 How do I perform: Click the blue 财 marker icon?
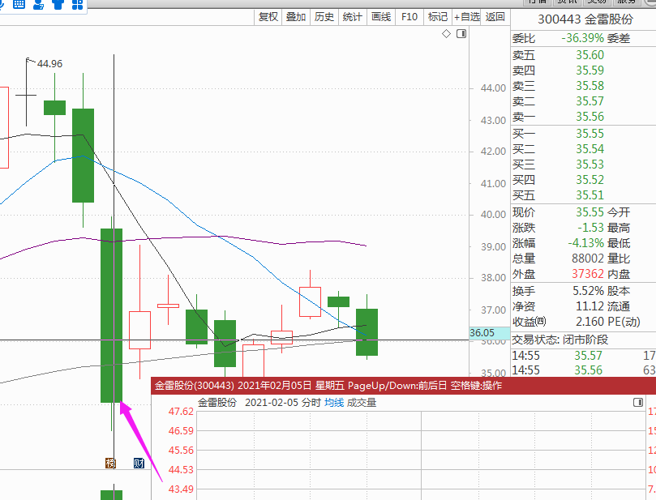tap(139, 463)
